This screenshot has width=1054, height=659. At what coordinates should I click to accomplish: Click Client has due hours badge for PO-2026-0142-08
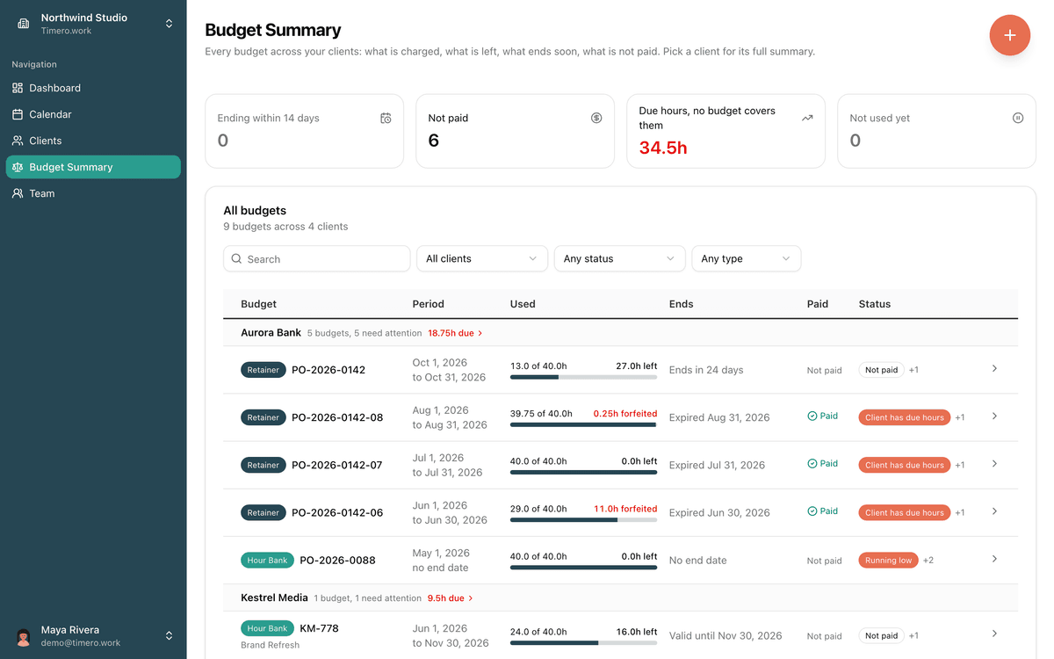point(905,417)
